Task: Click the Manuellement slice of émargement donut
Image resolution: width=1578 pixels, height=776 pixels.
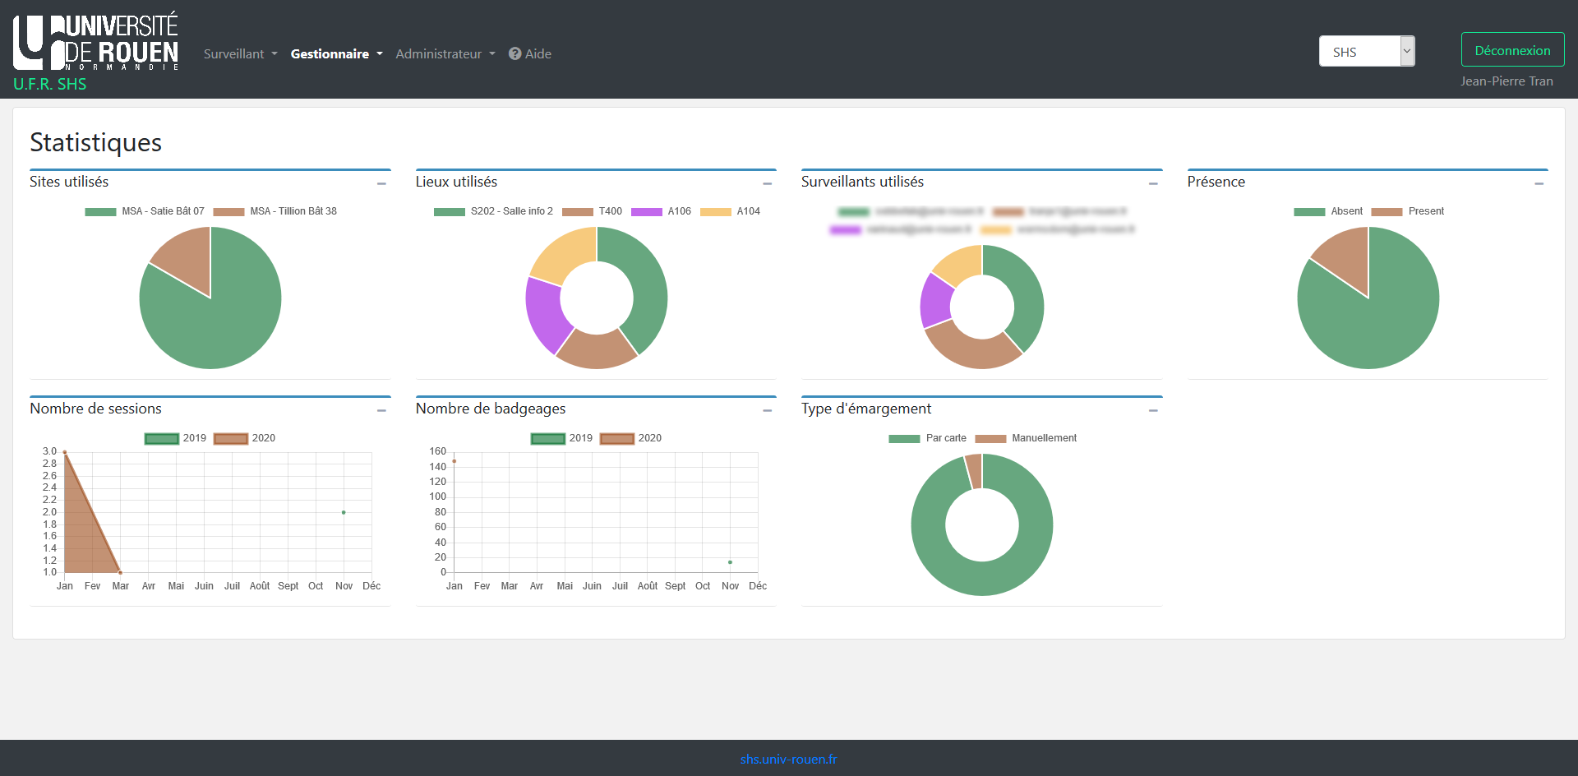Action: 974,471
